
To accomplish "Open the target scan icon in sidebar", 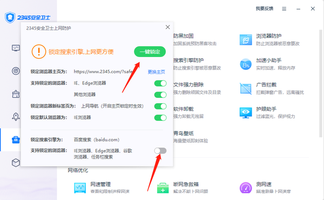I will (16, 71).
